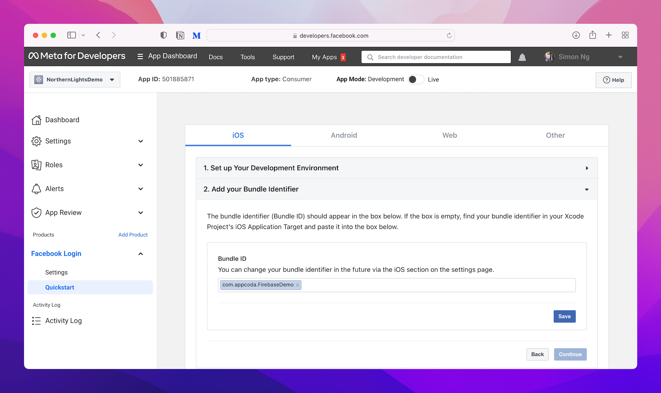Click the Notion extension icon
661x393 pixels.
(x=180, y=35)
